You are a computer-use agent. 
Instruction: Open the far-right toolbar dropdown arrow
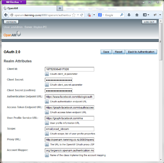[x=160, y=15]
